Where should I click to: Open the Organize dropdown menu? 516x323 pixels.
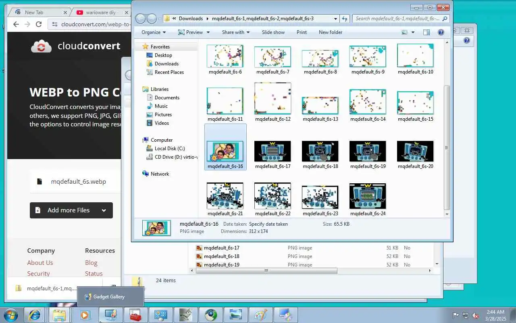click(154, 32)
